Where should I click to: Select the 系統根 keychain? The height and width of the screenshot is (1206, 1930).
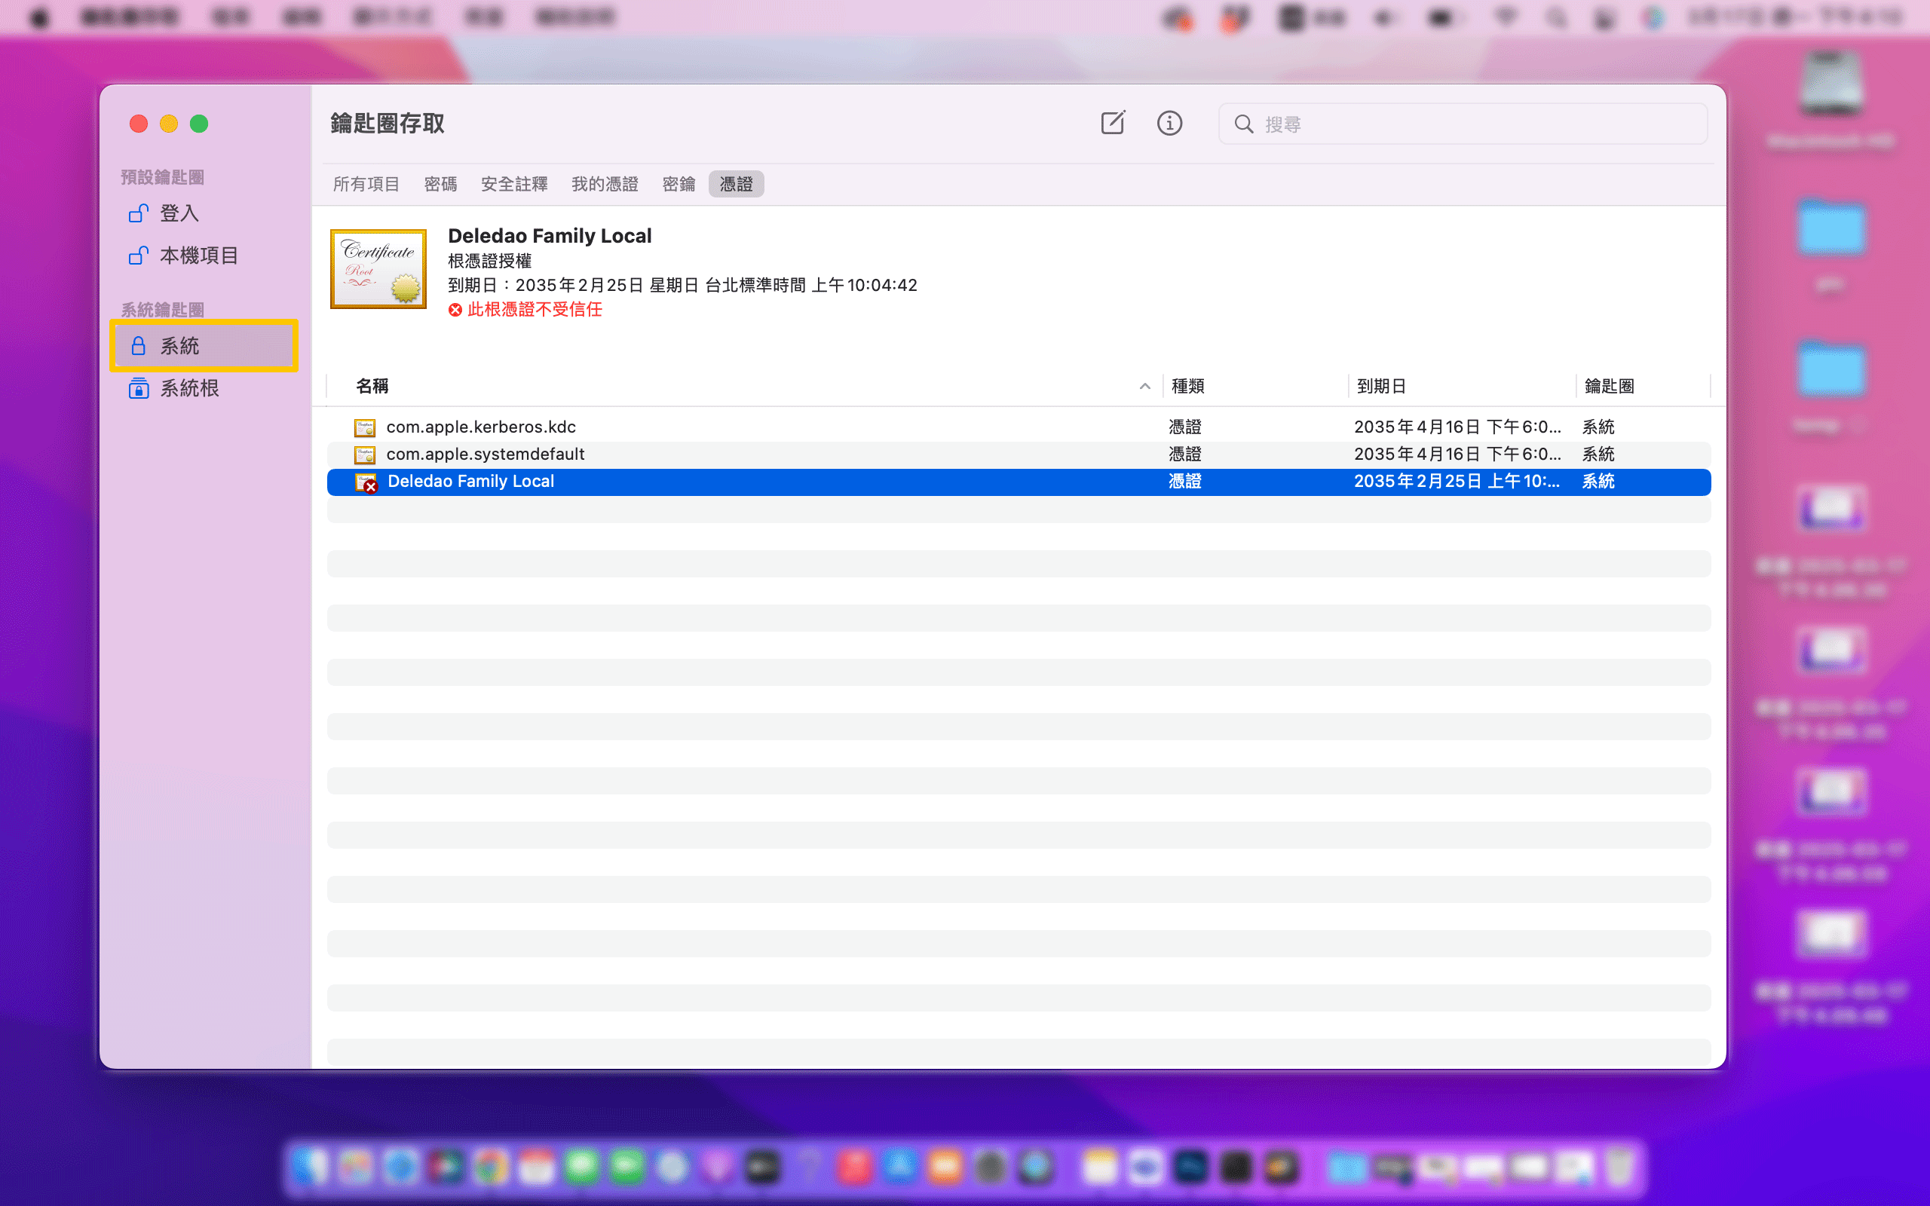tap(204, 388)
